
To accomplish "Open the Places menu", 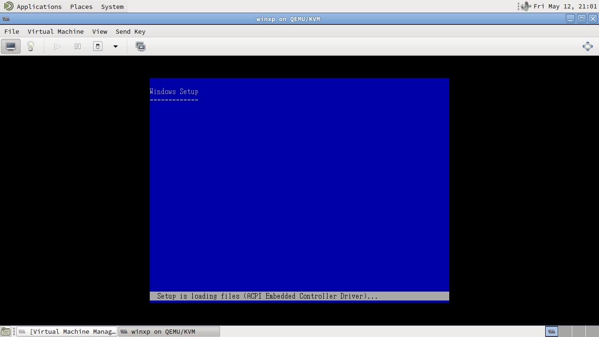I will pyautogui.click(x=81, y=7).
